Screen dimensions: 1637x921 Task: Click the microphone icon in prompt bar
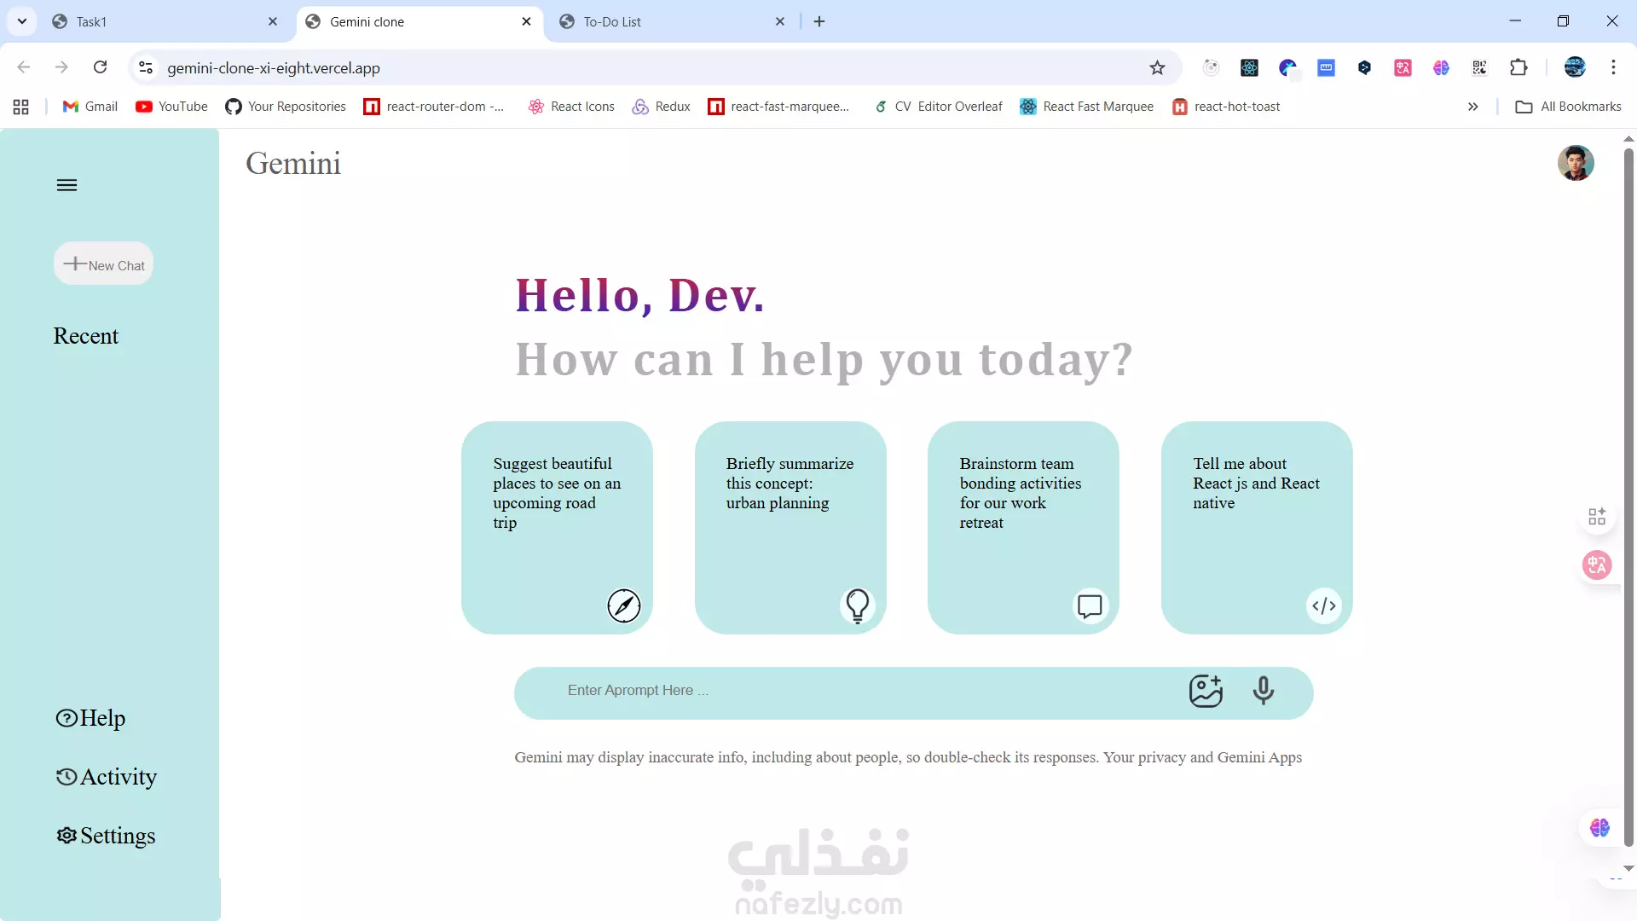click(x=1264, y=691)
